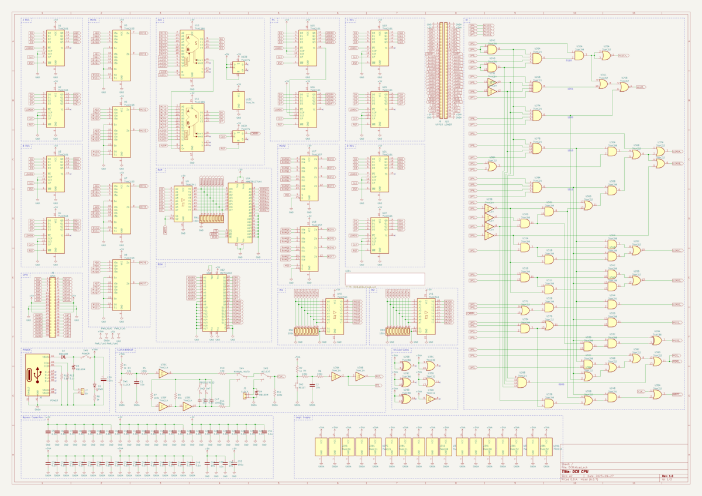Select the U35C gate in Unused Gates

click(x=431, y=366)
